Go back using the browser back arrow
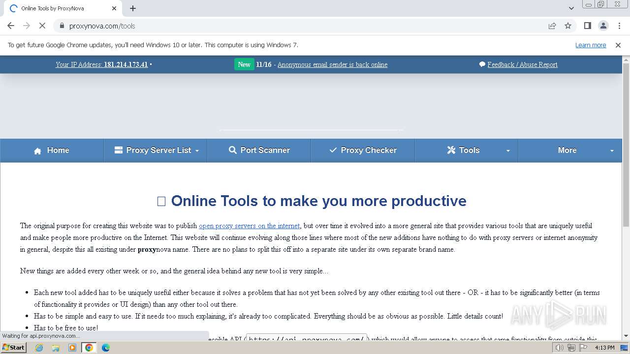Viewport: 630px width, 354px height. (x=11, y=26)
